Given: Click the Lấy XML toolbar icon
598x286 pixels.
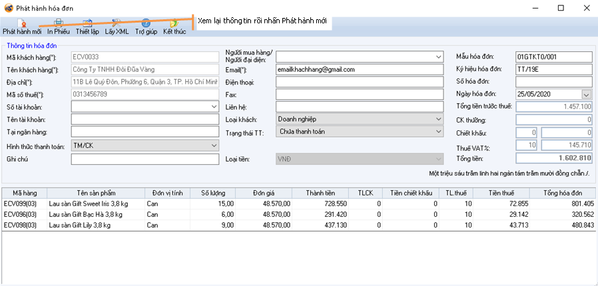Looking at the screenshot, I should pyautogui.click(x=117, y=23).
